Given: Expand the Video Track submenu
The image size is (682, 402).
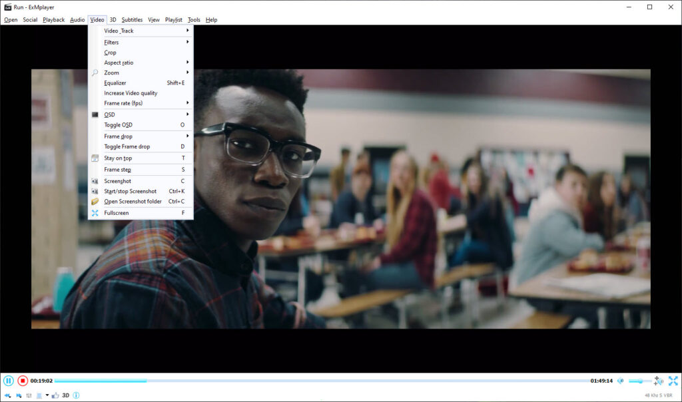Looking at the screenshot, I should pyautogui.click(x=141, y=31).
